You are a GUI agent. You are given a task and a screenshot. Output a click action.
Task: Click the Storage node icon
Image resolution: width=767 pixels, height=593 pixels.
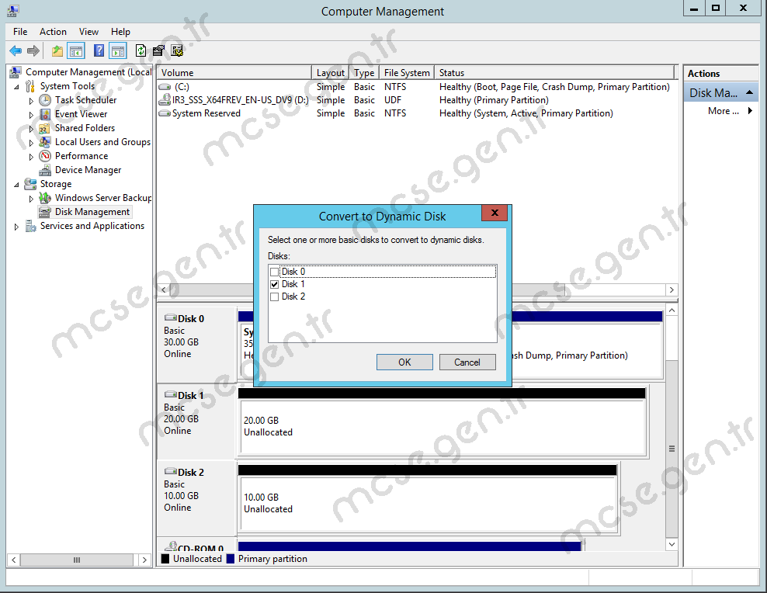[30, 184]
